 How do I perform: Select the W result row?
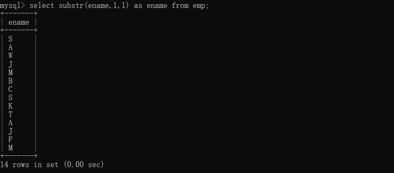pos(18,56)
